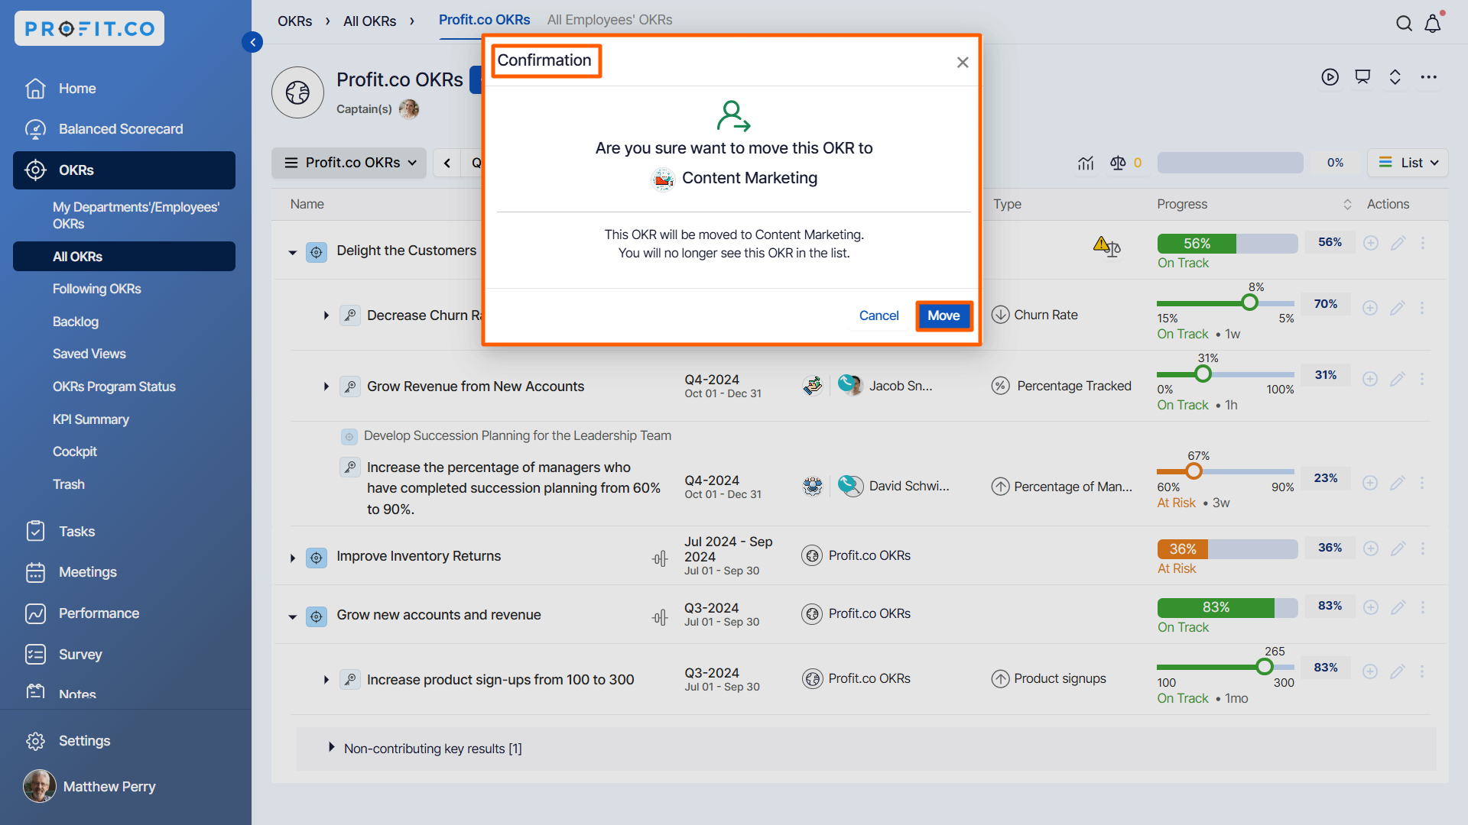This screenshot has width=1468, height=825.
Task: Click the search magnifier icon
Action: 1404,24
